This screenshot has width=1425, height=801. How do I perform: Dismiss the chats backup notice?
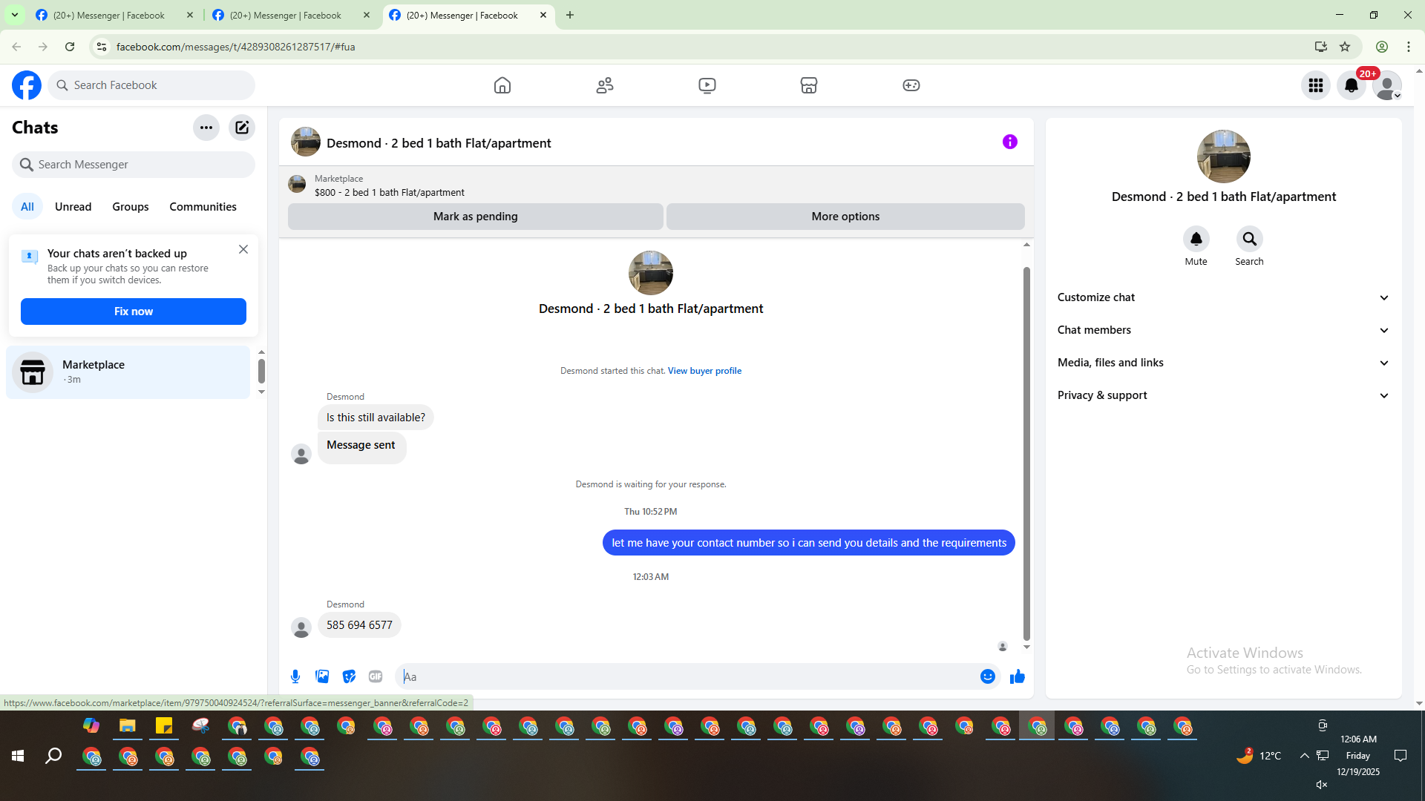pyautogui.click(x=243, y=250)
